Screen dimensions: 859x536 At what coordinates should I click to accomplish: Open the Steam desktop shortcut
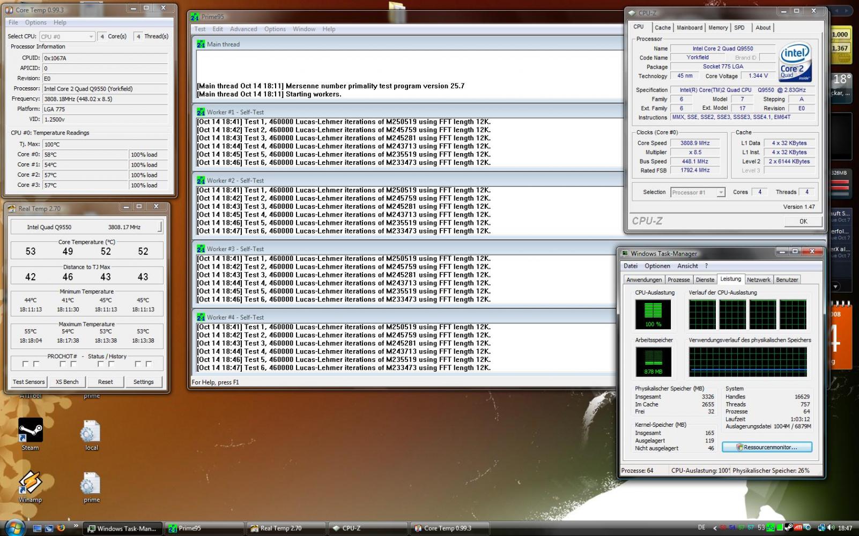point(31,434)
